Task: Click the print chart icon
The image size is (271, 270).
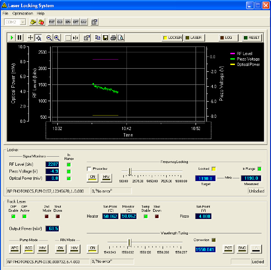Action: (113, 38)
